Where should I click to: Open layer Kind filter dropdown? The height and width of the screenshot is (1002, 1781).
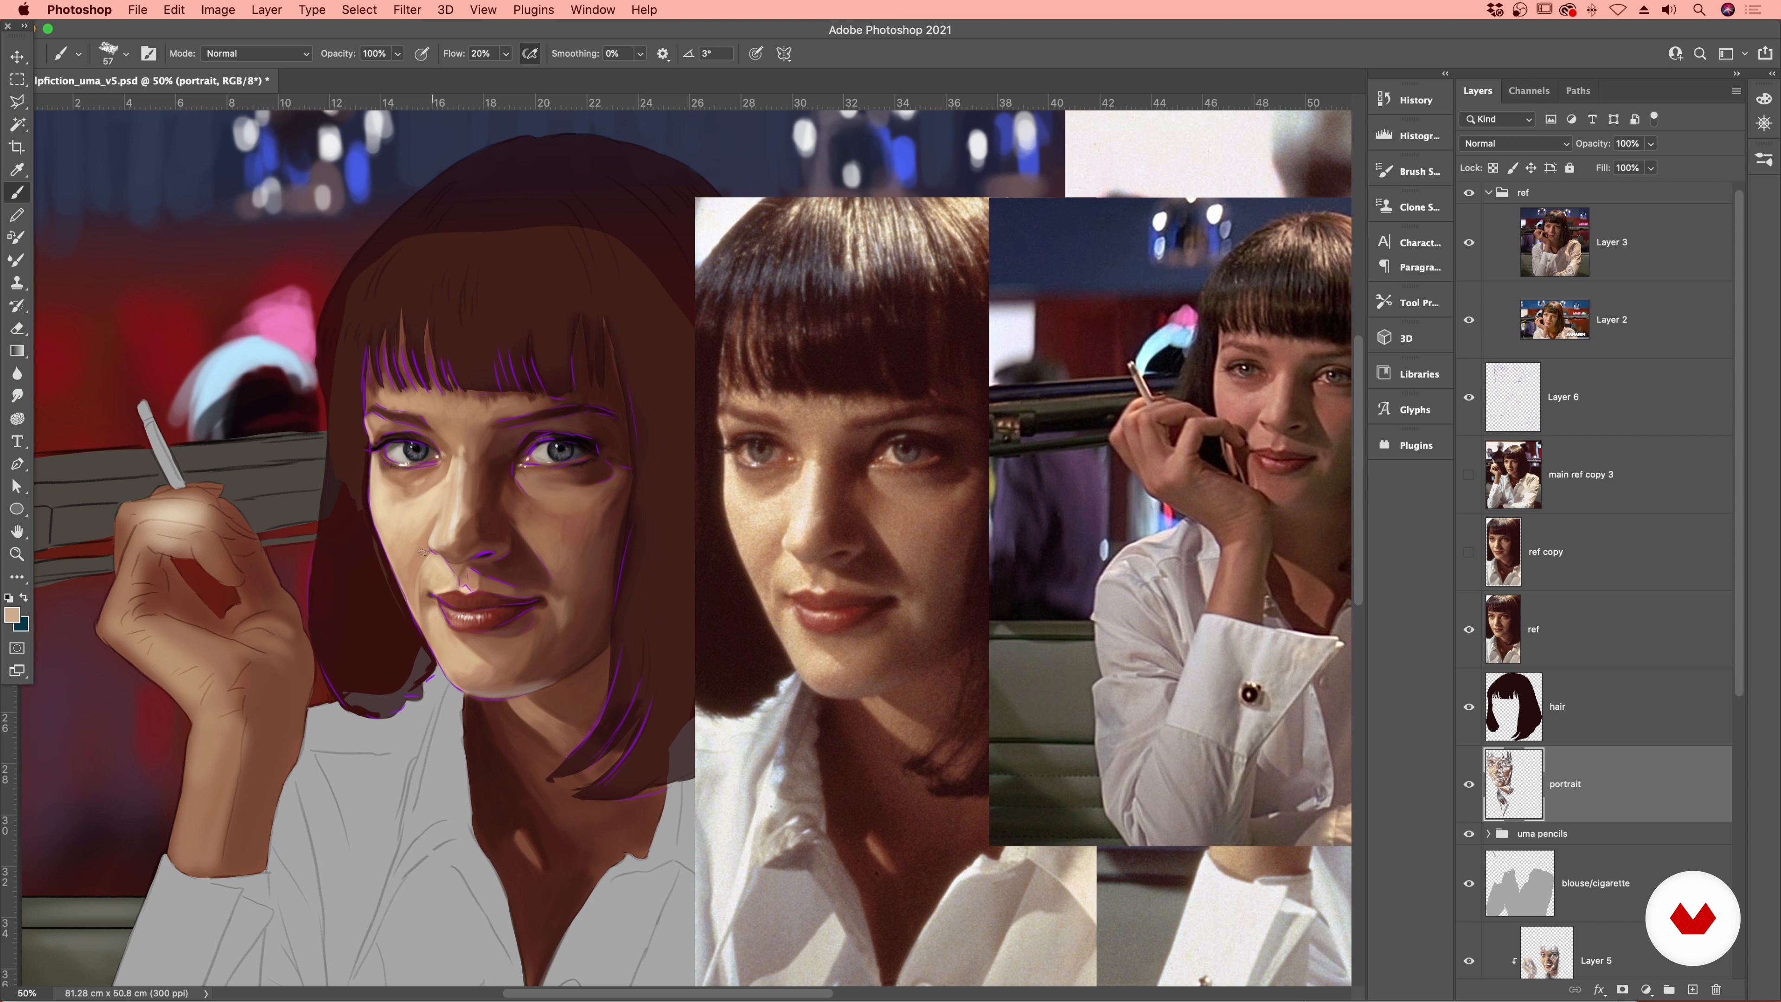click(1498, 119)
